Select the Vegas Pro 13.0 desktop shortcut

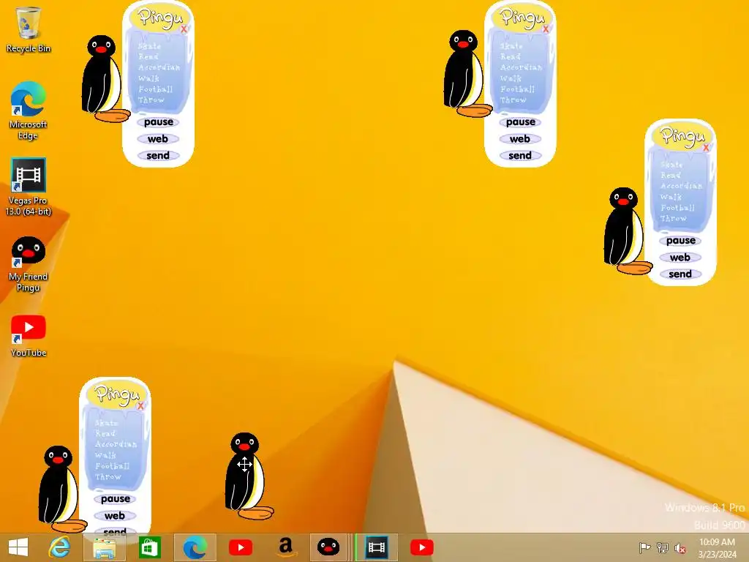click(29, 187)
